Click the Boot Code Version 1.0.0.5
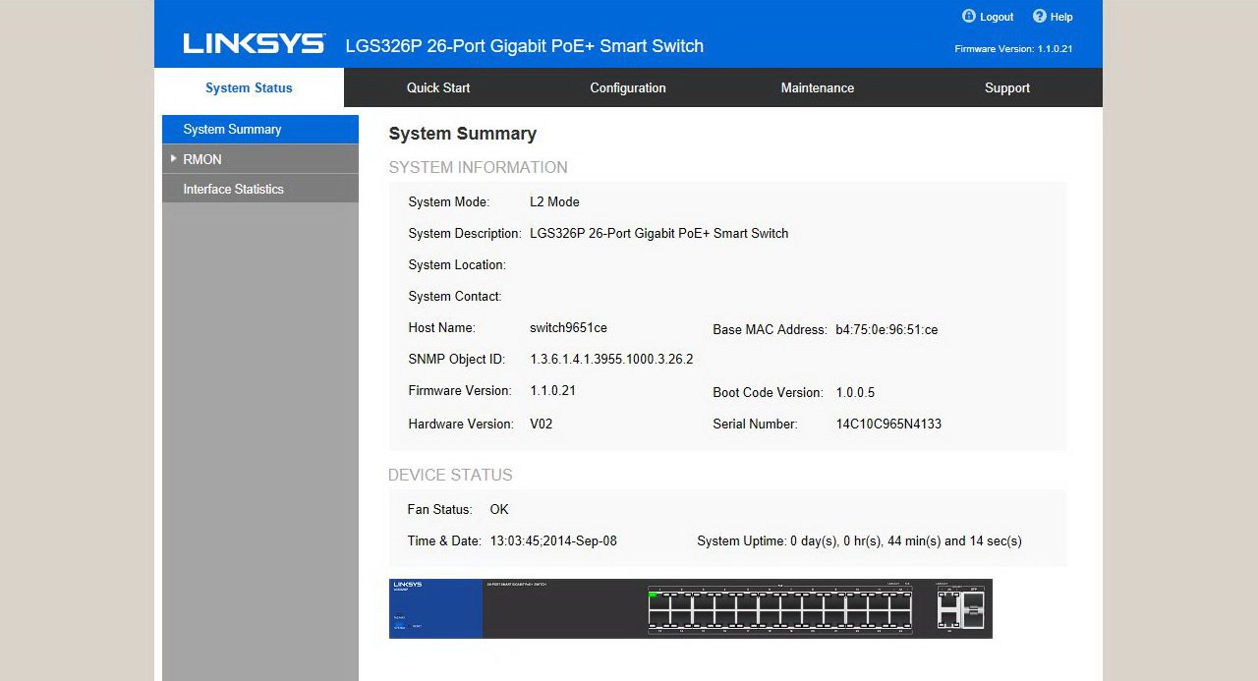1258x681 pixels. tap(855, 392)
